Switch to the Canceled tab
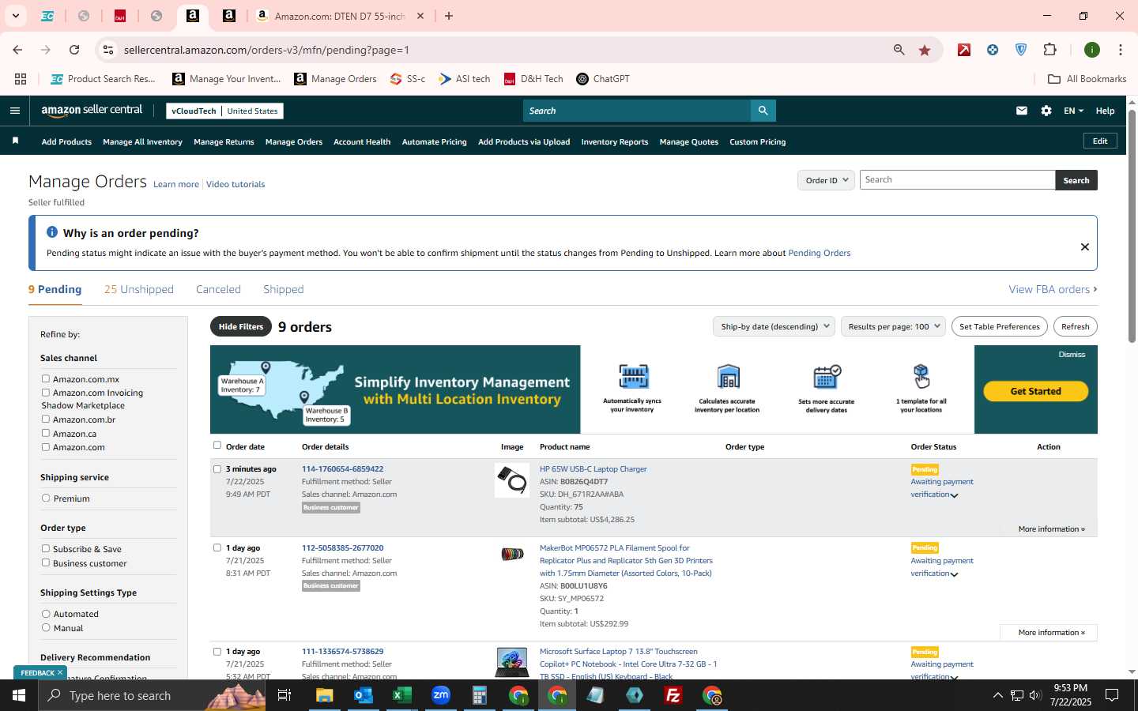 (x=218, y=290)
